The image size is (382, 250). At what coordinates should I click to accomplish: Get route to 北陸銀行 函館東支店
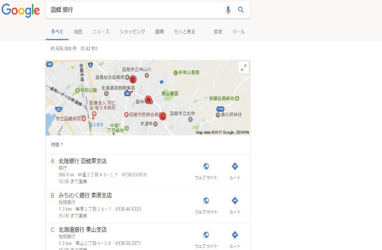pos(235,171)
